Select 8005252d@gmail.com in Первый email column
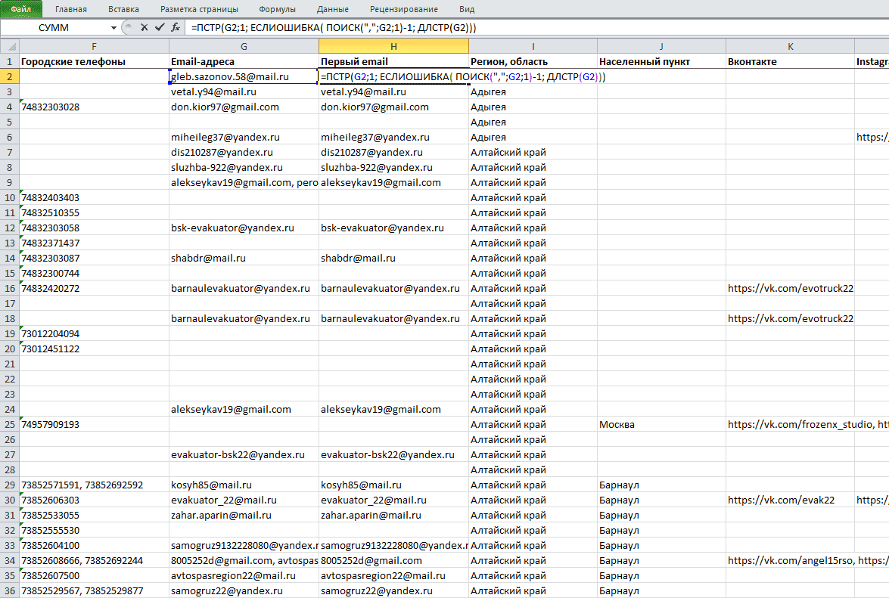 click(393, 561)
